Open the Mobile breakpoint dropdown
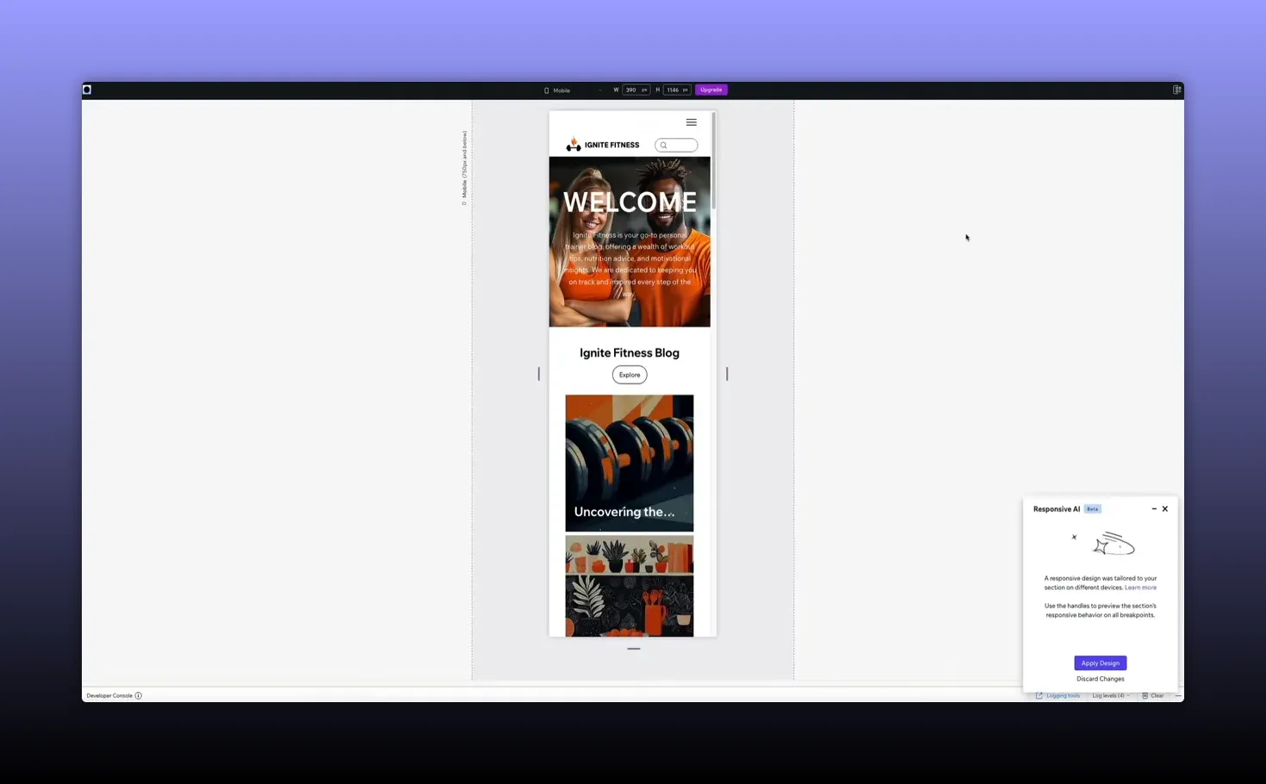 click(x=573, y=90)
